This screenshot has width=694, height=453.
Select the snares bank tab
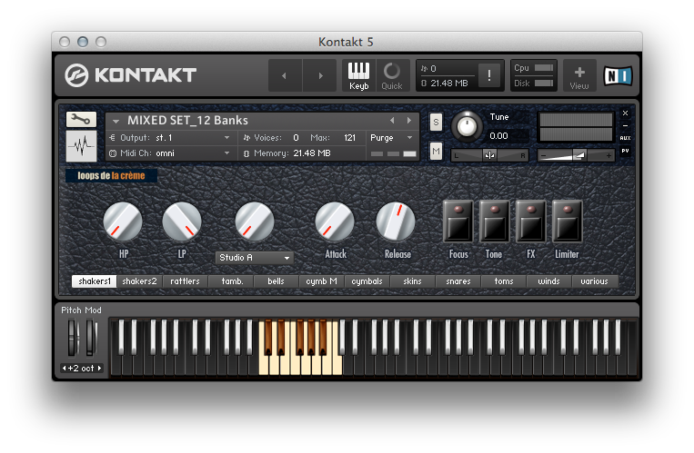coord(458,281)
